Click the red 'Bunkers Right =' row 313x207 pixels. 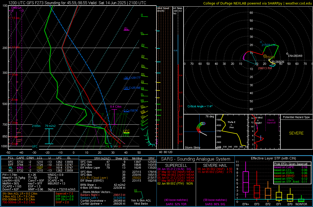click(x=103, y=195)
